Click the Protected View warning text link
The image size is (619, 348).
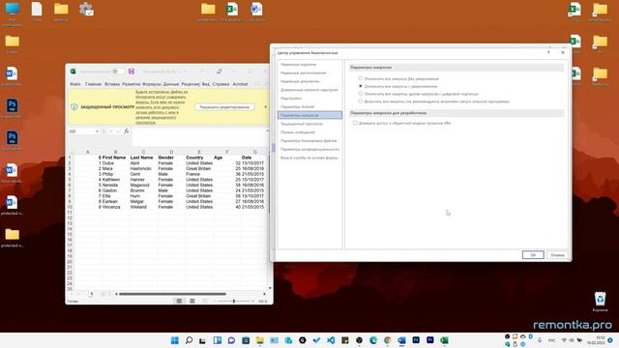point(162,107)
